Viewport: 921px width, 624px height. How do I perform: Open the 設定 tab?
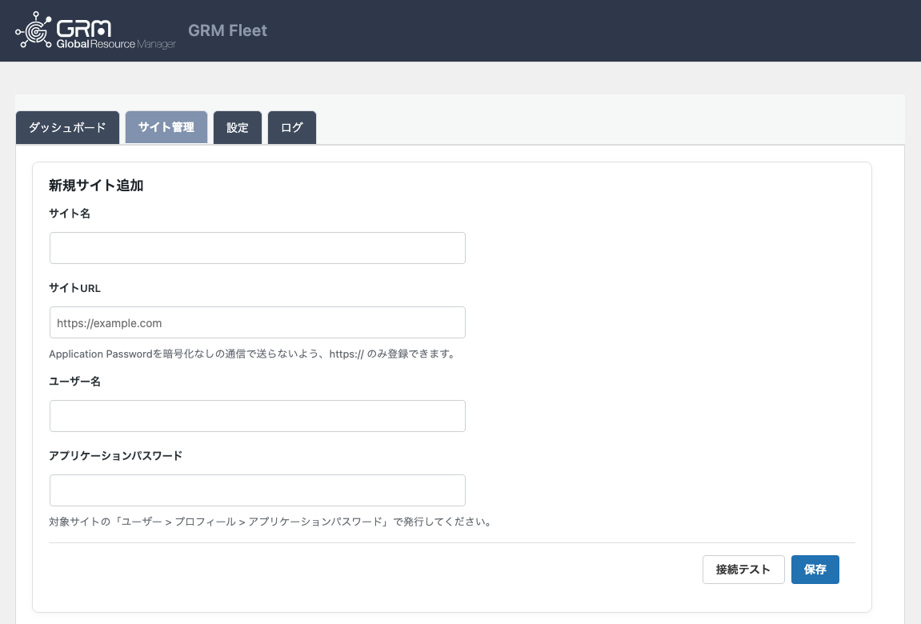pyautogui.click(x=238, y=127)
